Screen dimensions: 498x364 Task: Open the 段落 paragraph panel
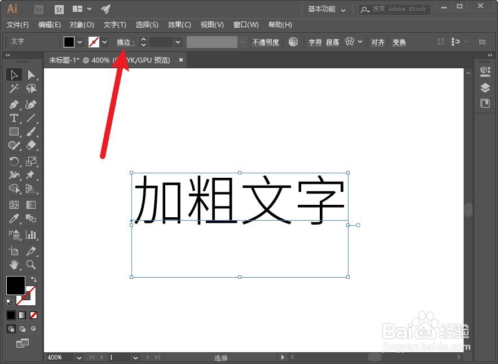[333, 42]
